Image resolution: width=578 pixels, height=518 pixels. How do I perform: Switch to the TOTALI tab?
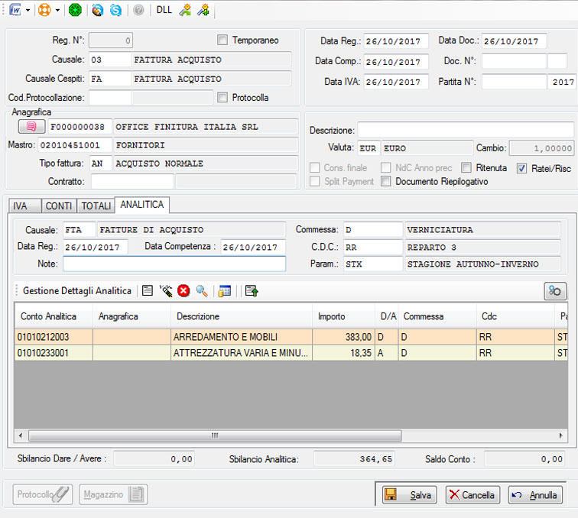coord(96,206)
